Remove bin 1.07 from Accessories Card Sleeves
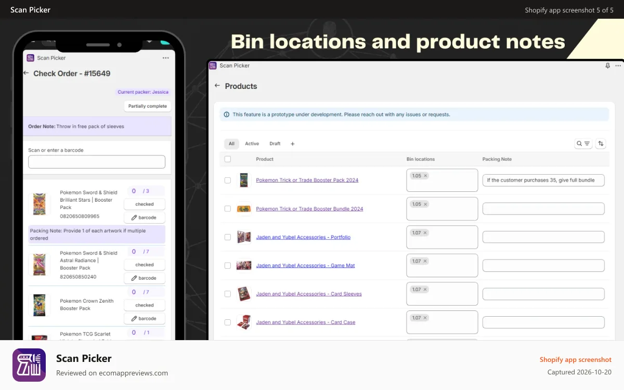Viewport: 624px width, 390px height. (425, 290)
